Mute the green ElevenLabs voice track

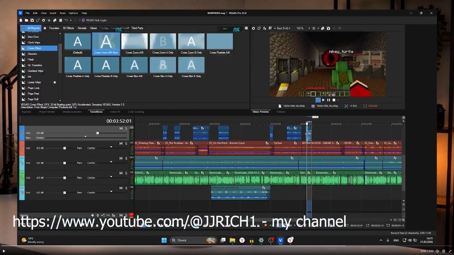coord(121,173)
